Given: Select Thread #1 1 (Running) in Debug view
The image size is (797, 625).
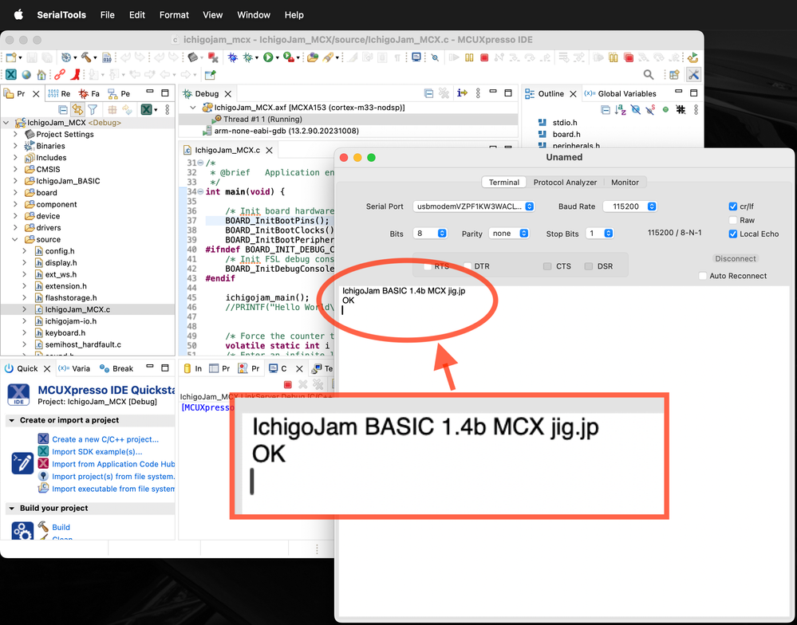Looking at the screenshot, I should 262,119.
